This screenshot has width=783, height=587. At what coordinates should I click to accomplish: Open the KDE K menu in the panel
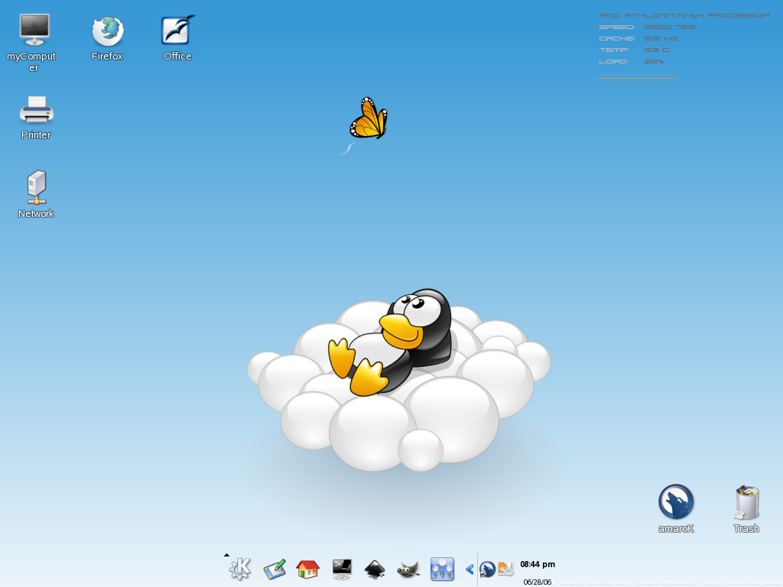pyautogui.click(x=240, y=569)
